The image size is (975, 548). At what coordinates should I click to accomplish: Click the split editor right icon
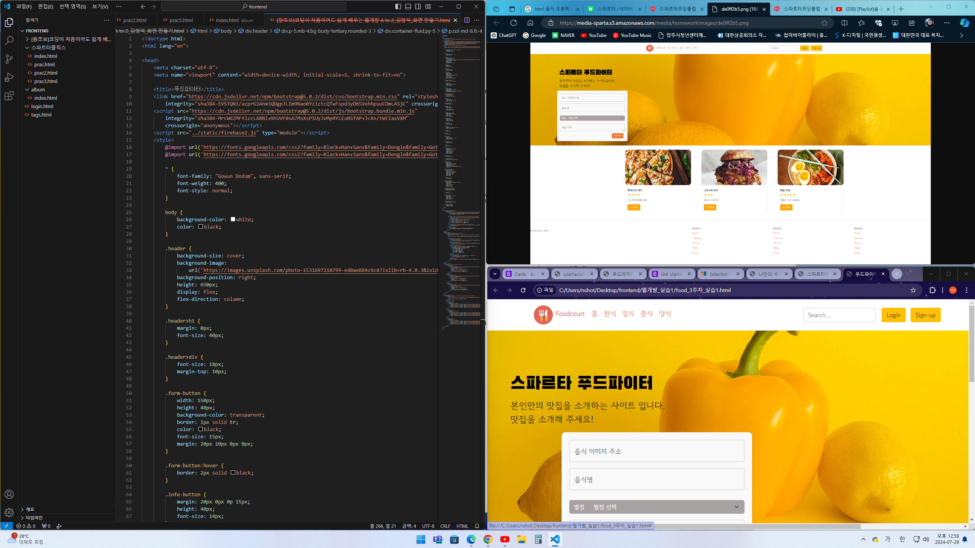coord(467,20)
